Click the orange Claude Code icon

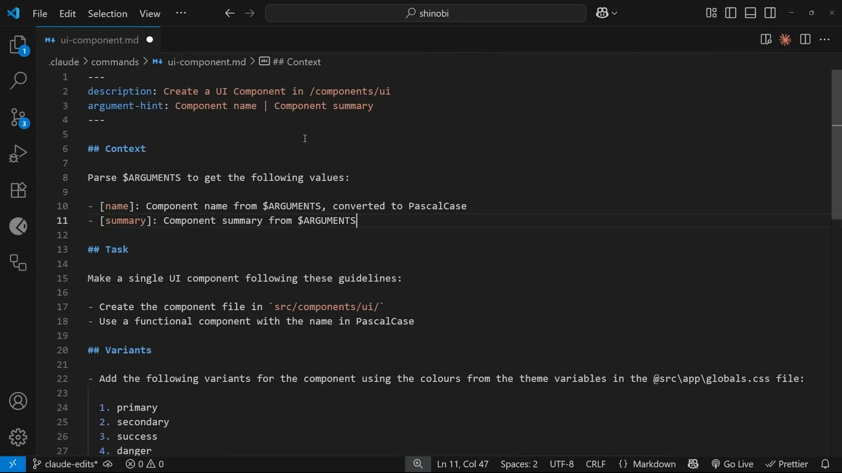pyautogui.click(x=785, y=40)
